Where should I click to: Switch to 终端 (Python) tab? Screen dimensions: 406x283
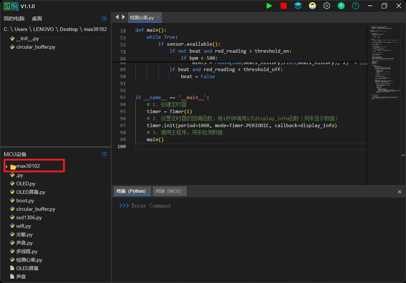pos(132,191)
